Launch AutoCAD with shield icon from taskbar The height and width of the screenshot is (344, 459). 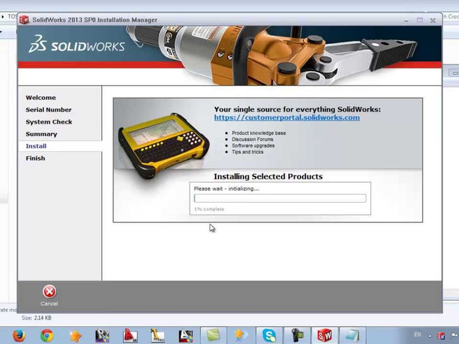[186, 335]
